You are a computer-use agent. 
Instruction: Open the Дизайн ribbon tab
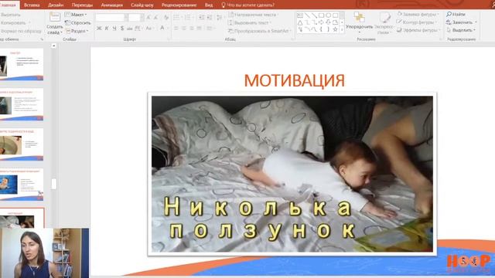point(56,5)
